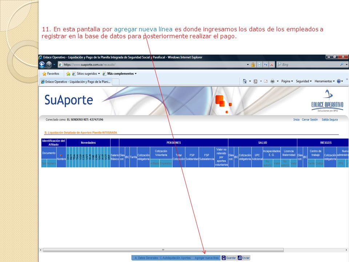The image size is (349, 262).
Task: Click the Documento column header
Action: click(x=49, y=153)
